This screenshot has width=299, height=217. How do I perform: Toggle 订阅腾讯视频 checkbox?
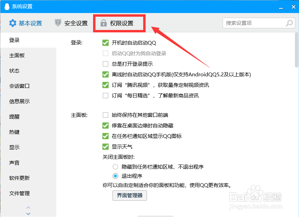tap(105, 85)
